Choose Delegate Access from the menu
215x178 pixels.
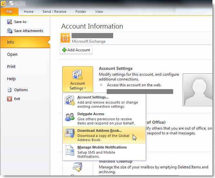coord(104,118)
